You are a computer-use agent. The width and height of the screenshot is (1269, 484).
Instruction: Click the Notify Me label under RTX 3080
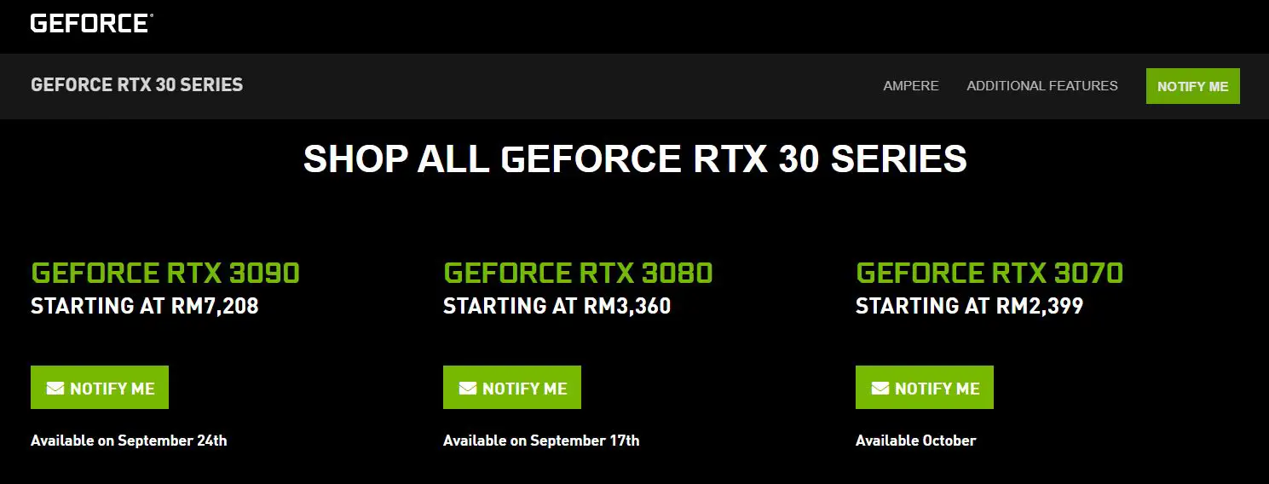point(525,389)
